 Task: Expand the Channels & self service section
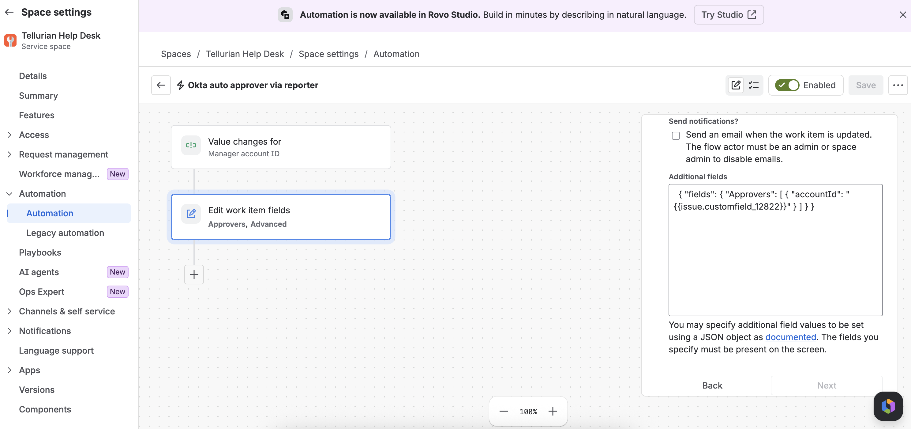point(9,311)
